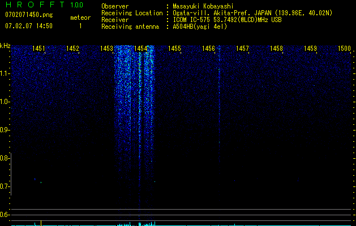The image size is (356, 226).
Task: Click frequency axis label 1.1
Action: point(5,73)
